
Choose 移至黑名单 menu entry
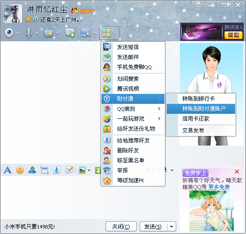coord(133,161)
